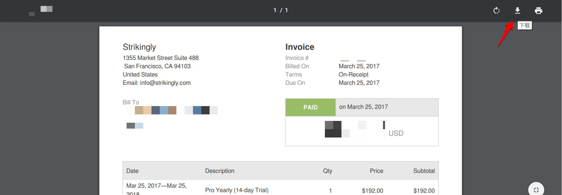Viewport: 562px width, 195px height.
Task: Click the page indicator "1 / 1"
Action: [x=281, y=10]
